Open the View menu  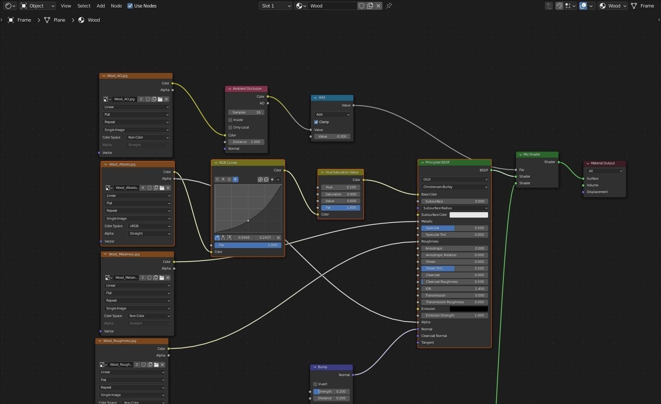[66, 6]
